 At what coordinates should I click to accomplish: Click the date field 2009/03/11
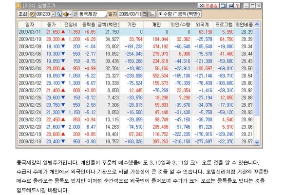coord(130,14)
